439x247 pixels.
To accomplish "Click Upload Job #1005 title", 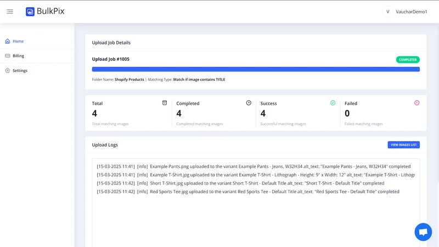I will [x=111, y=59].
